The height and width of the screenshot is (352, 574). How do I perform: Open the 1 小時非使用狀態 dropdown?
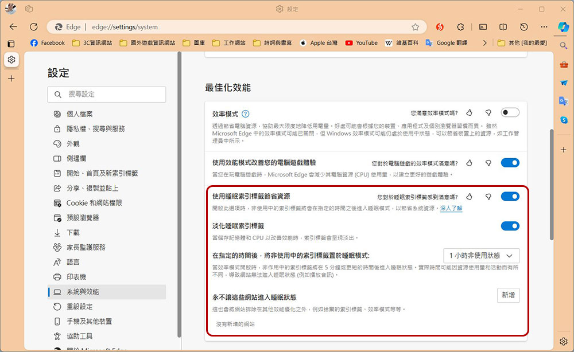[481, 255]
